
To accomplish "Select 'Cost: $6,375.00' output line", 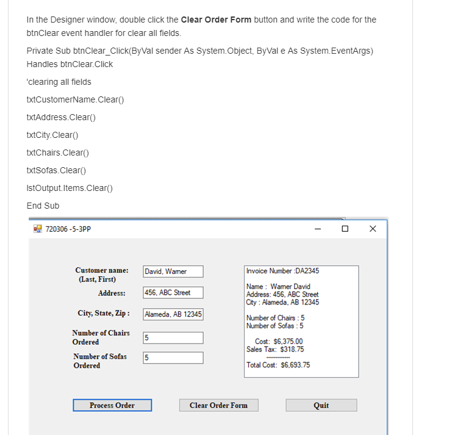I will [279, 342].
